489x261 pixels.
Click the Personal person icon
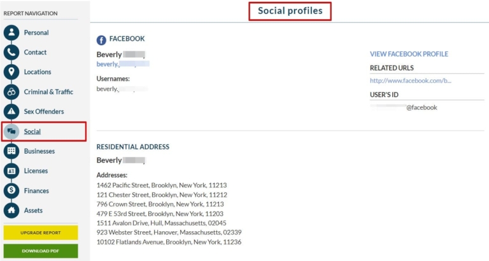point(11,33)
